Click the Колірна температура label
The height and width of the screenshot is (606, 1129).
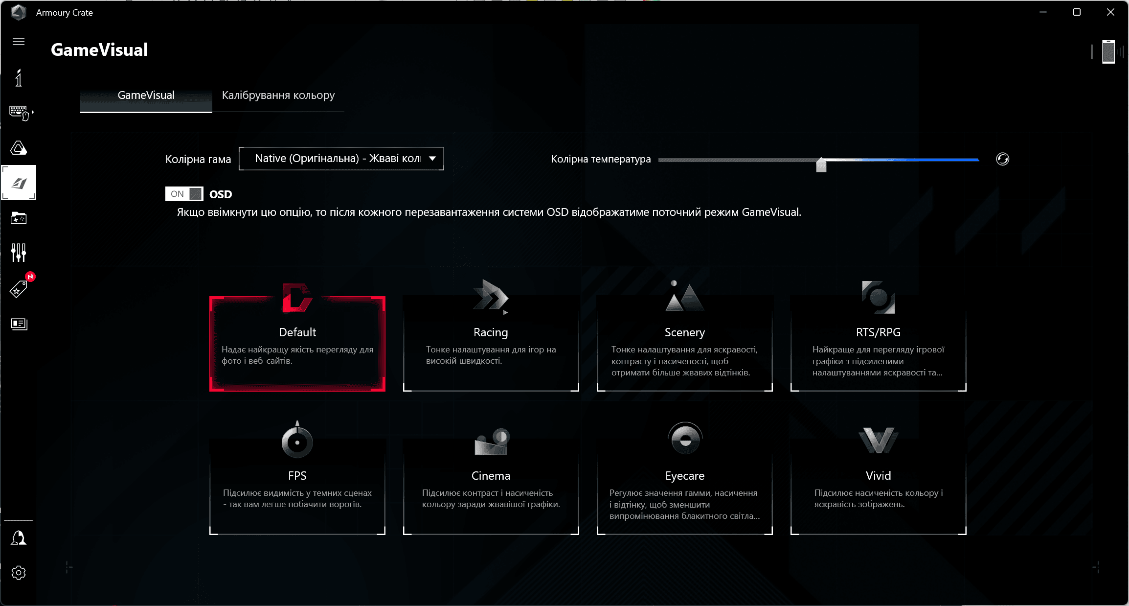[x=601, y=159]
